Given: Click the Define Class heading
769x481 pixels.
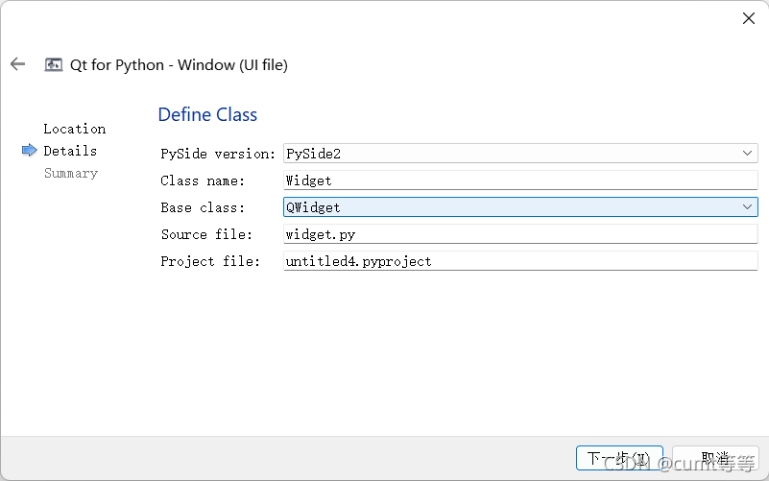Looking at the screenshot, I should pyautogui.click(x=207, y=114).
